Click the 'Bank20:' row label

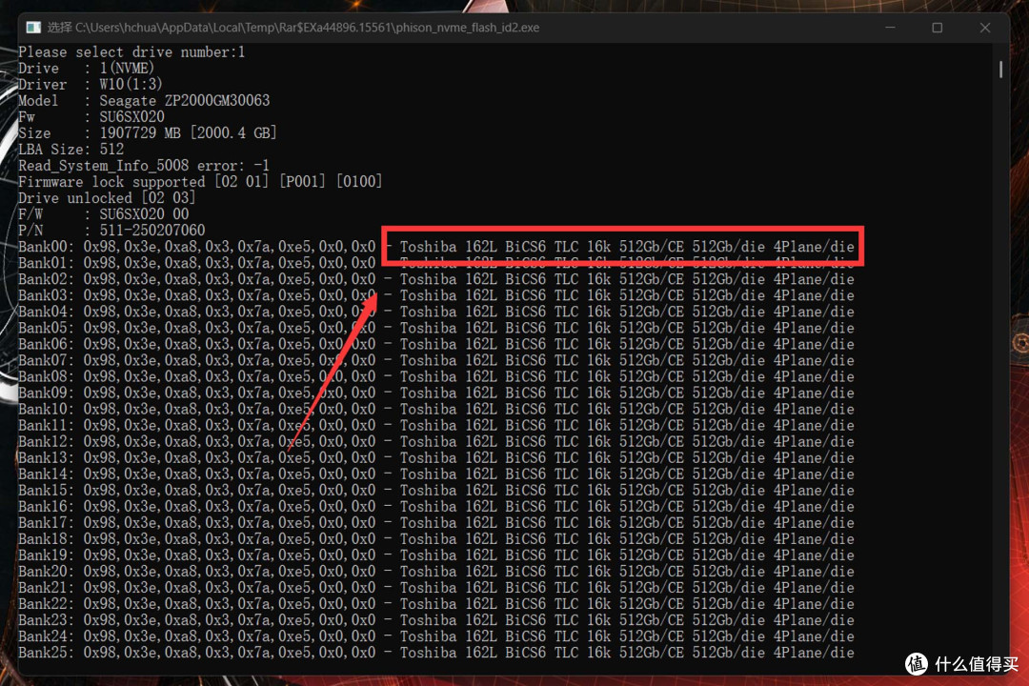[47, 572]
